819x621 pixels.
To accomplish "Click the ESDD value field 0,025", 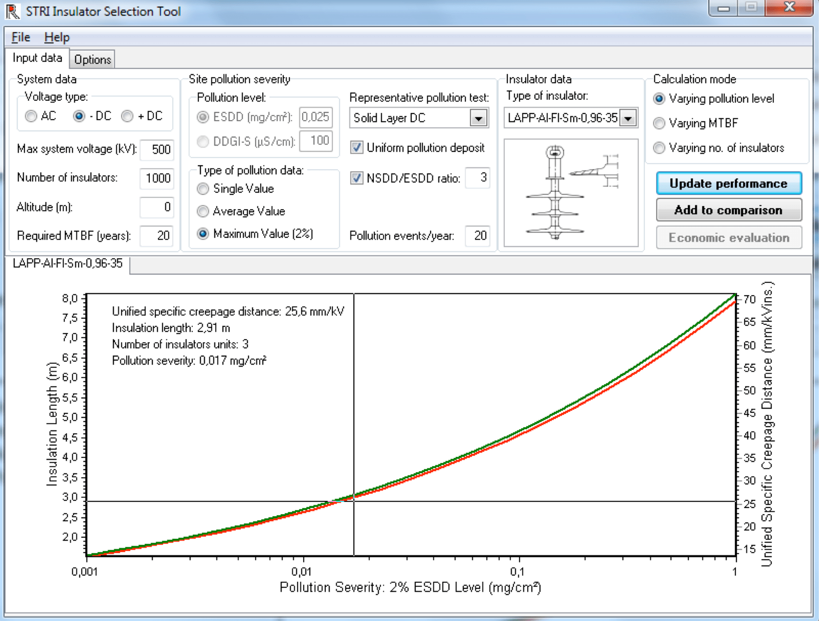I will tap(316, 117).
